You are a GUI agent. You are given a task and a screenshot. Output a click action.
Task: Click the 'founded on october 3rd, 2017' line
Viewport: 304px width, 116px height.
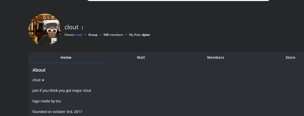[x=57, y=111]
